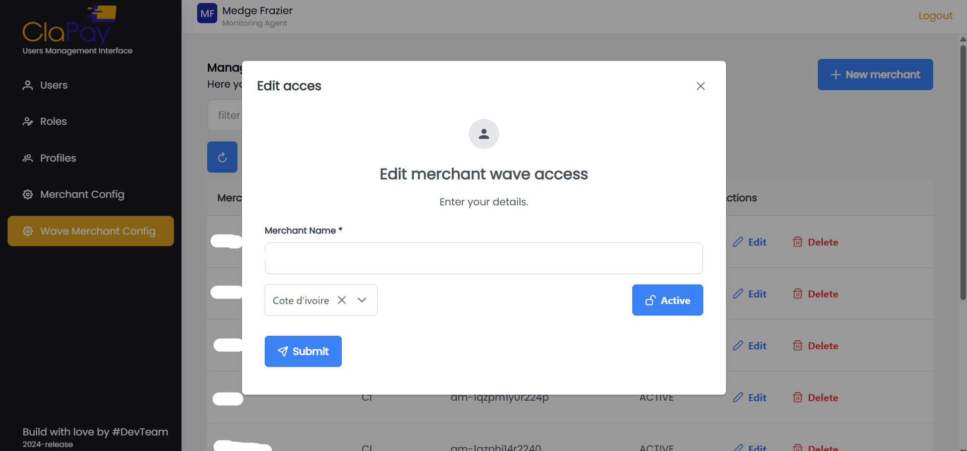
Task: Click the person avatar icon in the modal
Action: pos(483,134)
